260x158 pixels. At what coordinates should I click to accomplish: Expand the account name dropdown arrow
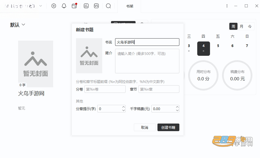tap(40, 6)
